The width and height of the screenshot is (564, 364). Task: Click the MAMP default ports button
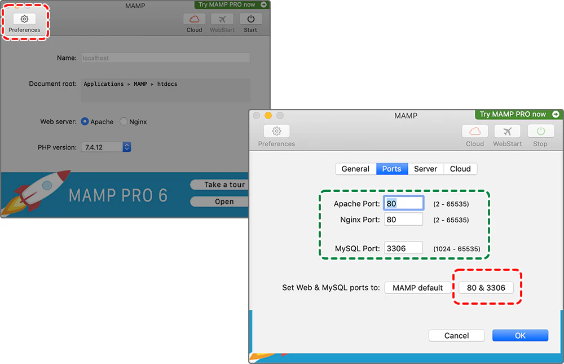pos(417,288)
